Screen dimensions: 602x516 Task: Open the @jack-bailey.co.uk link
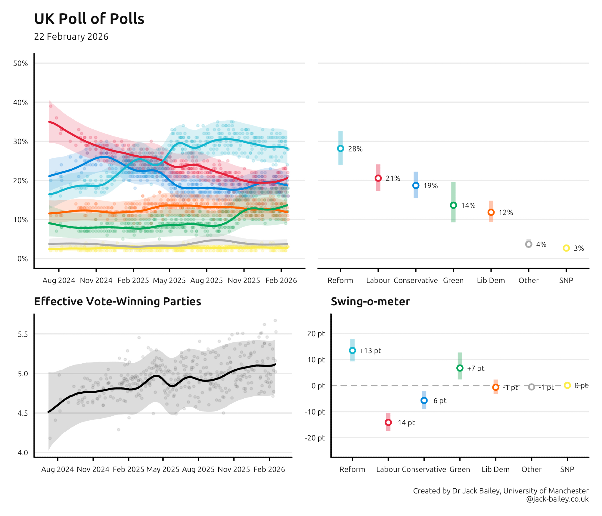(557, 499)
